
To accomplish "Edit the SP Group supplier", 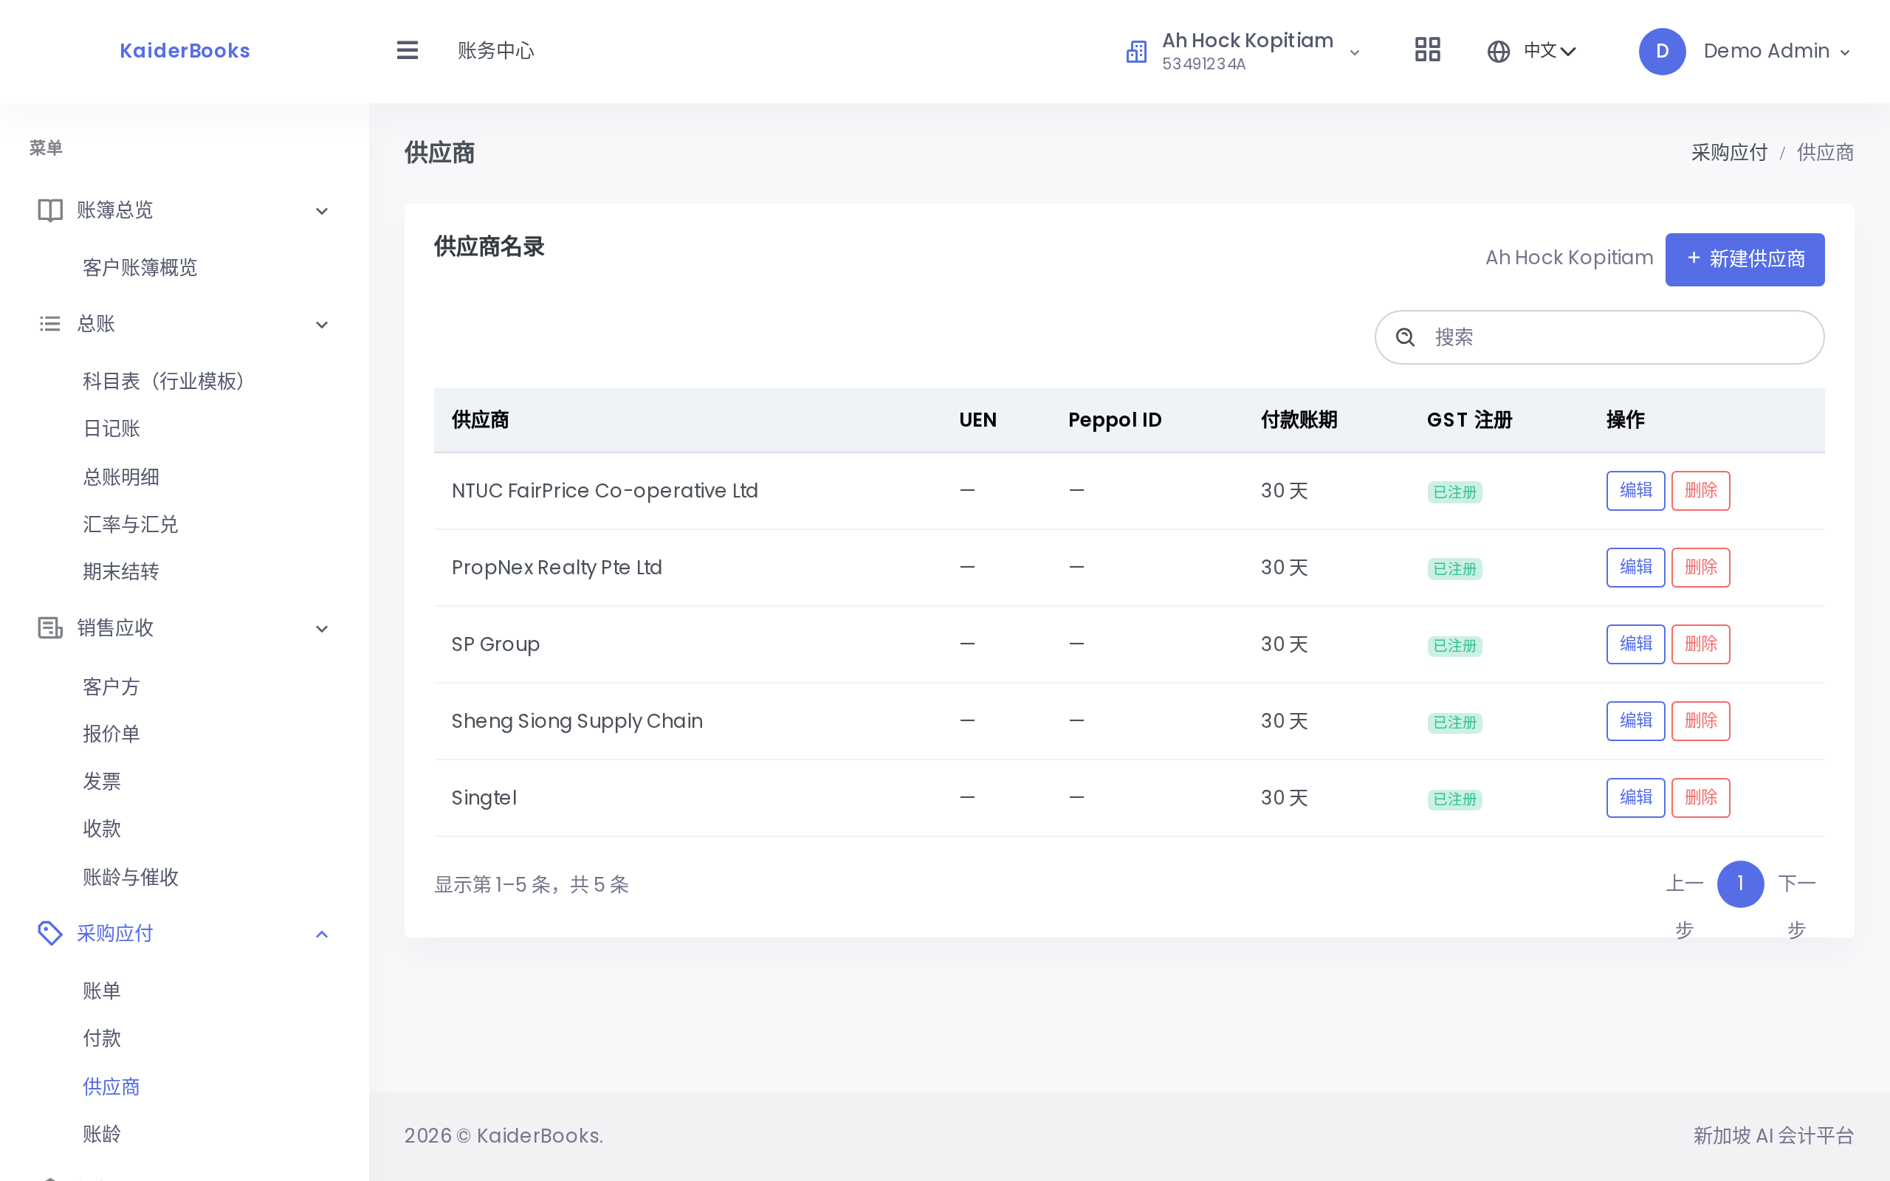I will [1635, 644].
